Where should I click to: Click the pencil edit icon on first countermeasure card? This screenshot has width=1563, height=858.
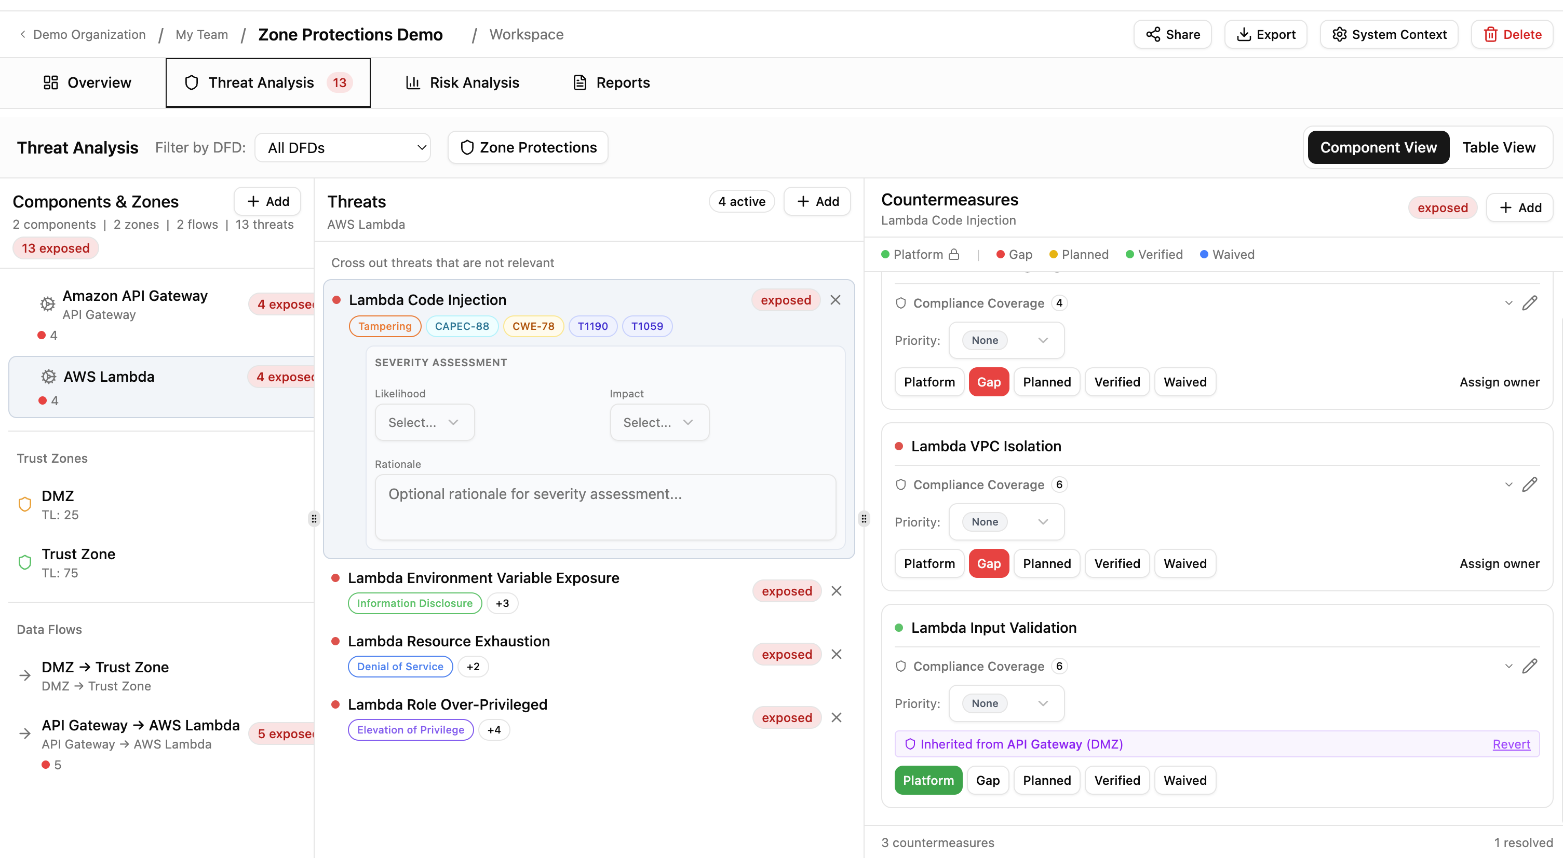tap(1530, 303)
